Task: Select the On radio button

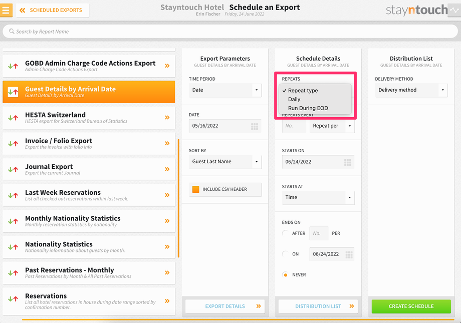Action: click(x=285, y=254)
